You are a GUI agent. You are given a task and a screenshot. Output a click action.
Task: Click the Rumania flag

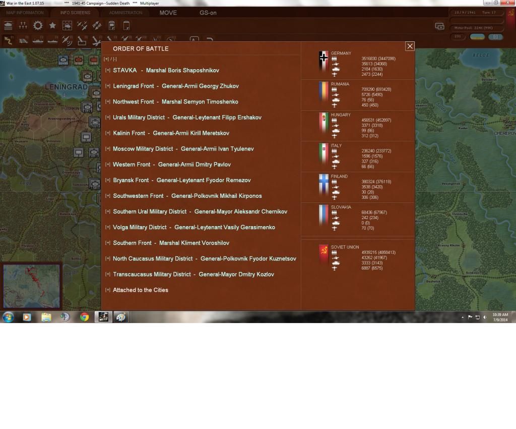[324, 92]
